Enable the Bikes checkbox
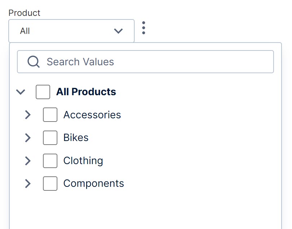This screenshot has height=229, width=292. coord(50,138)
